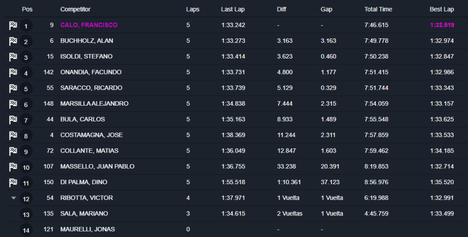Click fastest best lap 1:32.519 in magenta
This screenshot has width=468, height=237.
(x=442, y=25)
